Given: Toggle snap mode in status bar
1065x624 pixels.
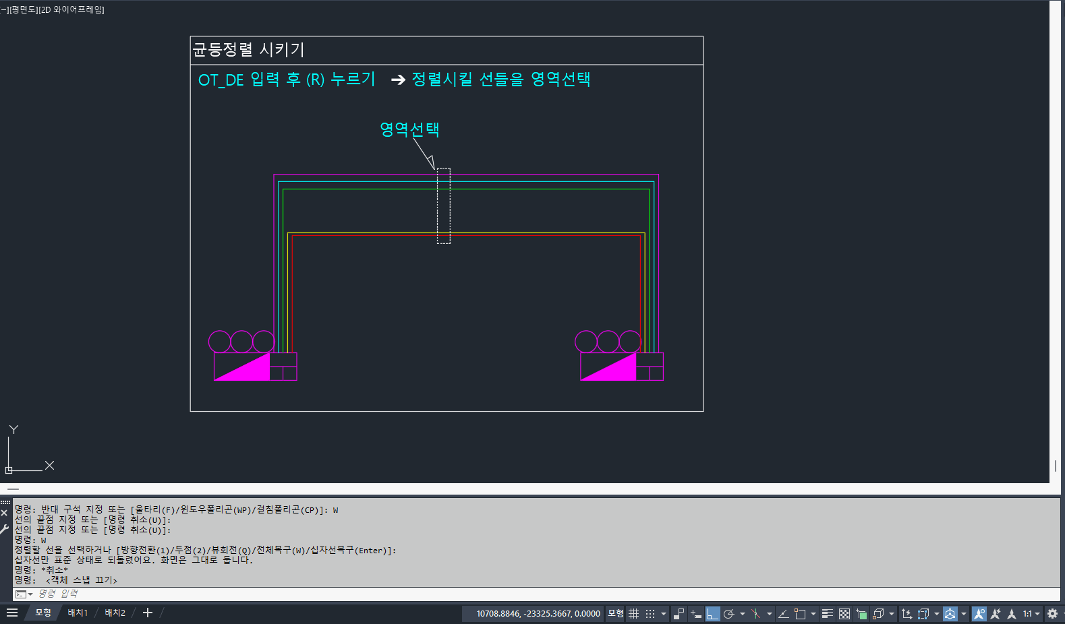Looking at the screenshot, I should [650, 614].
